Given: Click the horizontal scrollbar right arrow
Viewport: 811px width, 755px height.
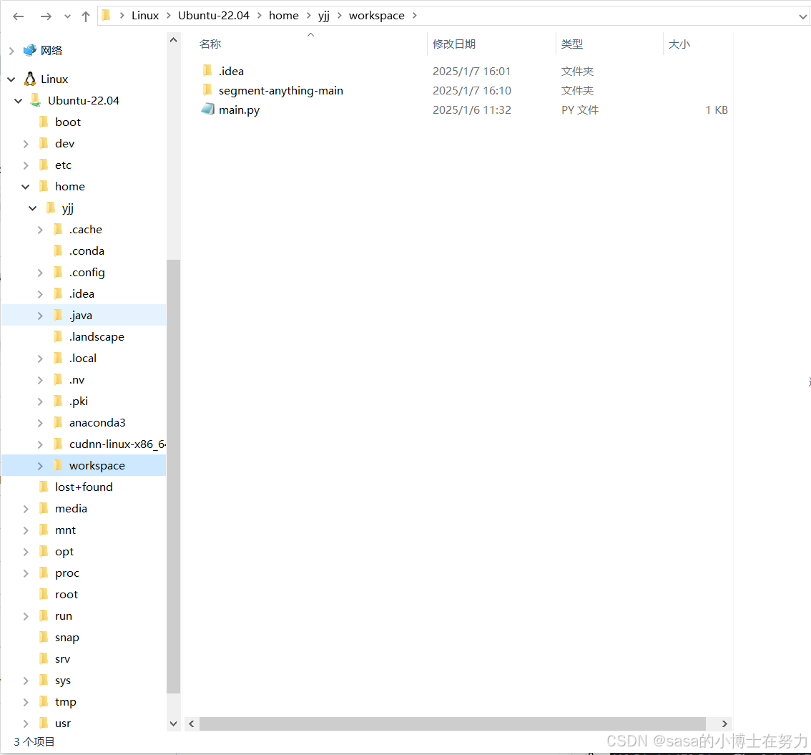Looking at the screenshot, I should pyautogui.click(x=724, y=724).
